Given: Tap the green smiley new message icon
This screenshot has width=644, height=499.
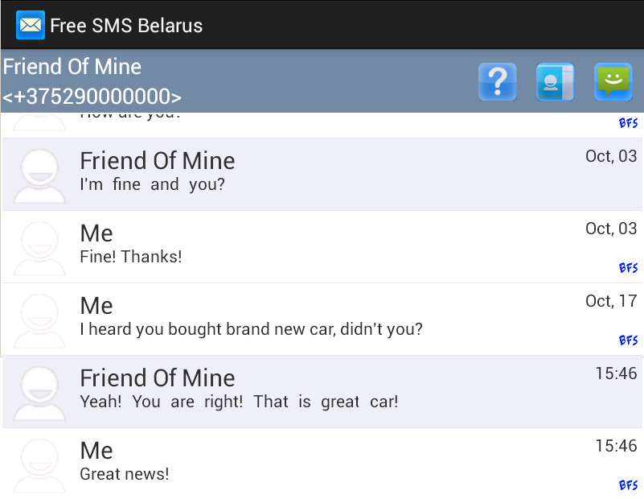Looking at the screenshot, I should coord(613,81).
